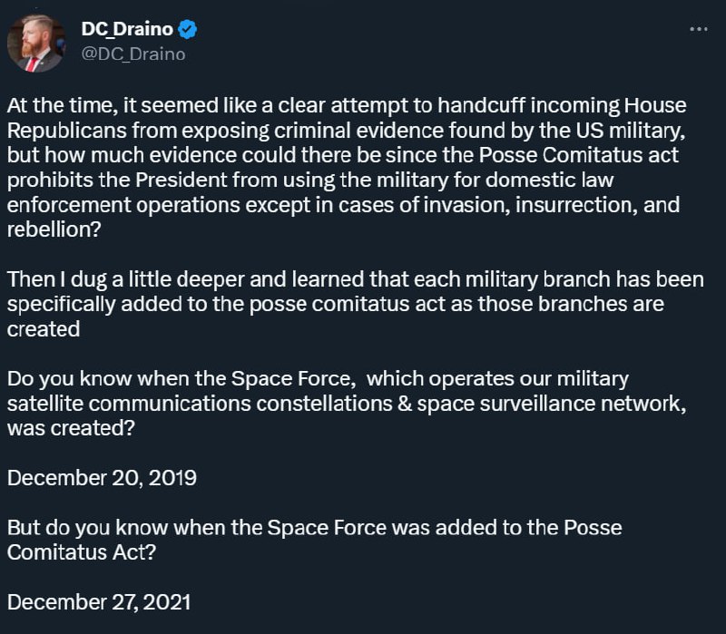This screenshot has width=726, height=634.
Task: Open the @DC_Draino handle link
Action: coord(133,54)
